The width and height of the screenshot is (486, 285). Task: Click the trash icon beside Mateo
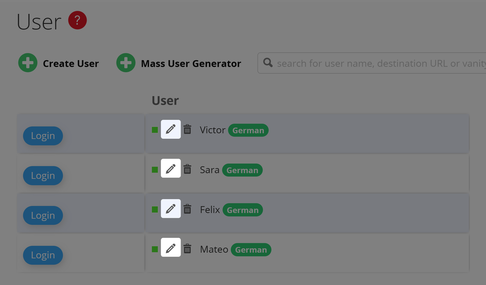187,248
